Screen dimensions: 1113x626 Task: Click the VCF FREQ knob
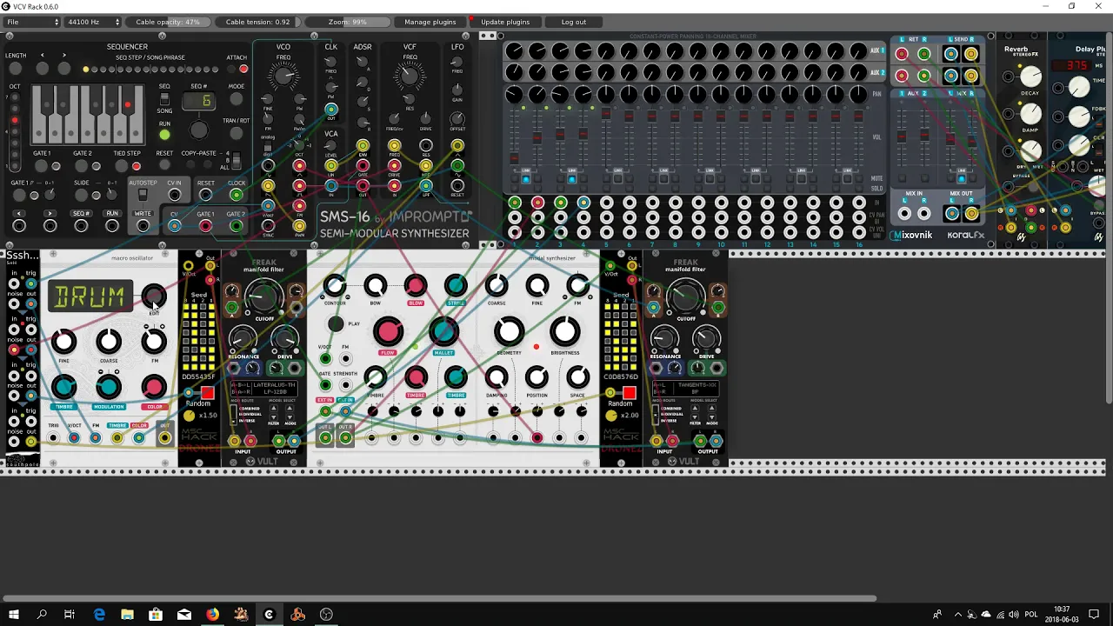tap(409, 77)
